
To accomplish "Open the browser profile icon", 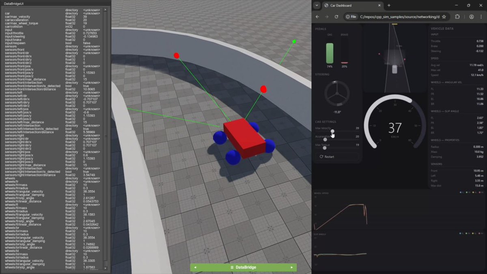I will coord(472,17).
